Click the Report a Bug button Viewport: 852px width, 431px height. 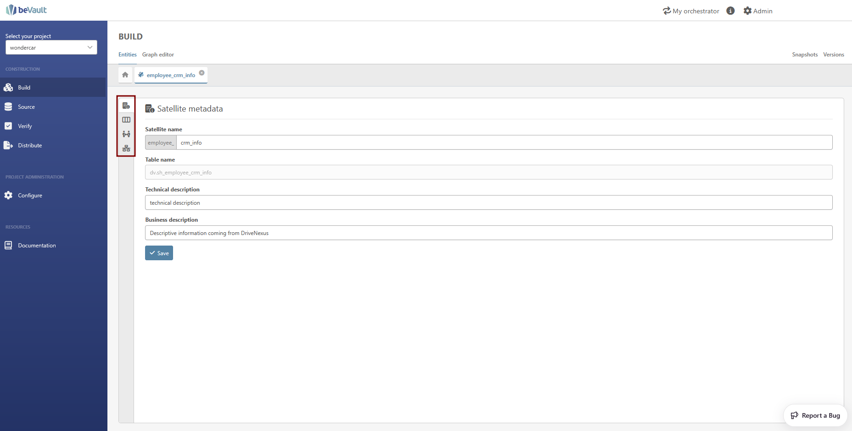[x=815, y=415]
